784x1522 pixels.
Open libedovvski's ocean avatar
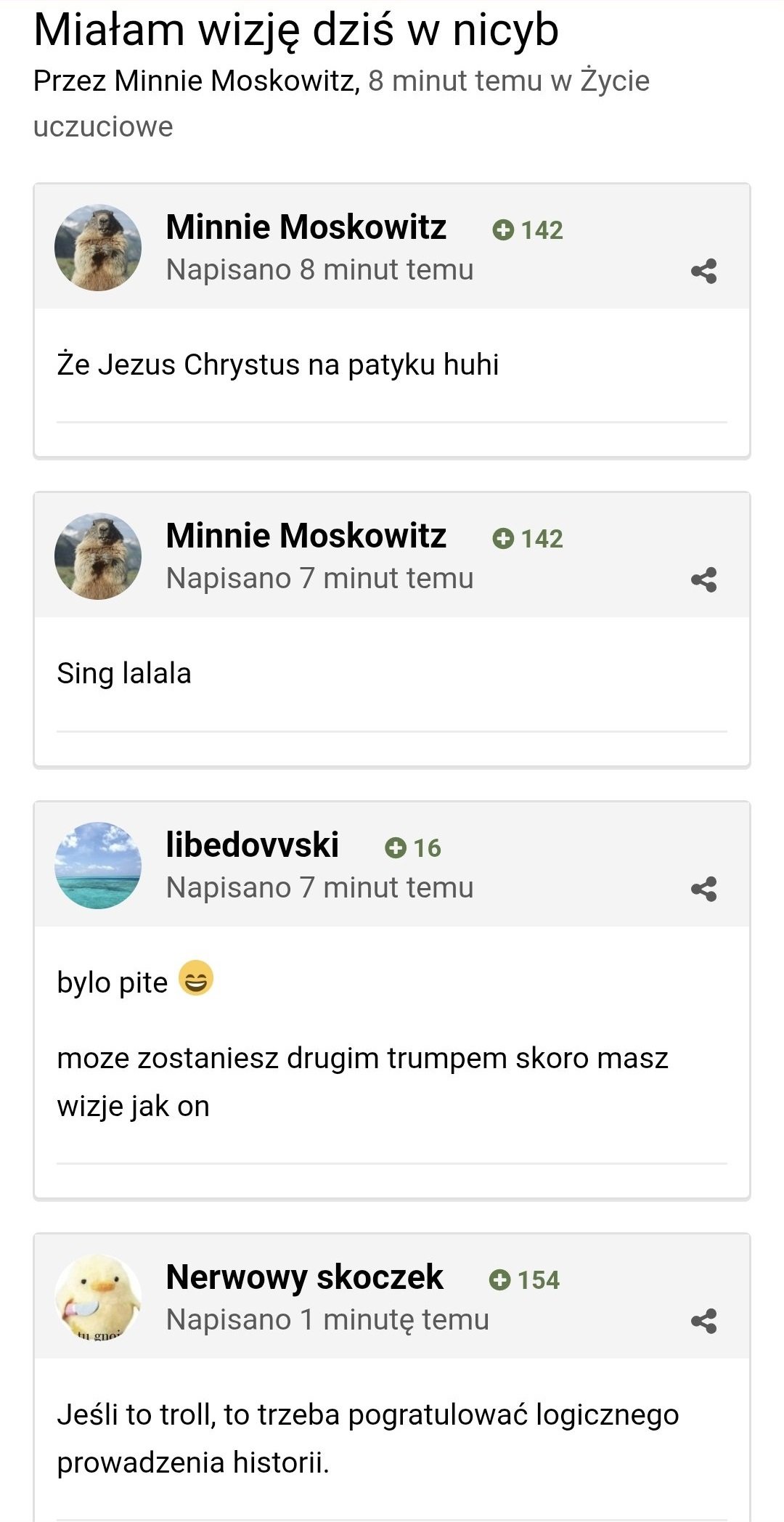click(98, 866)
